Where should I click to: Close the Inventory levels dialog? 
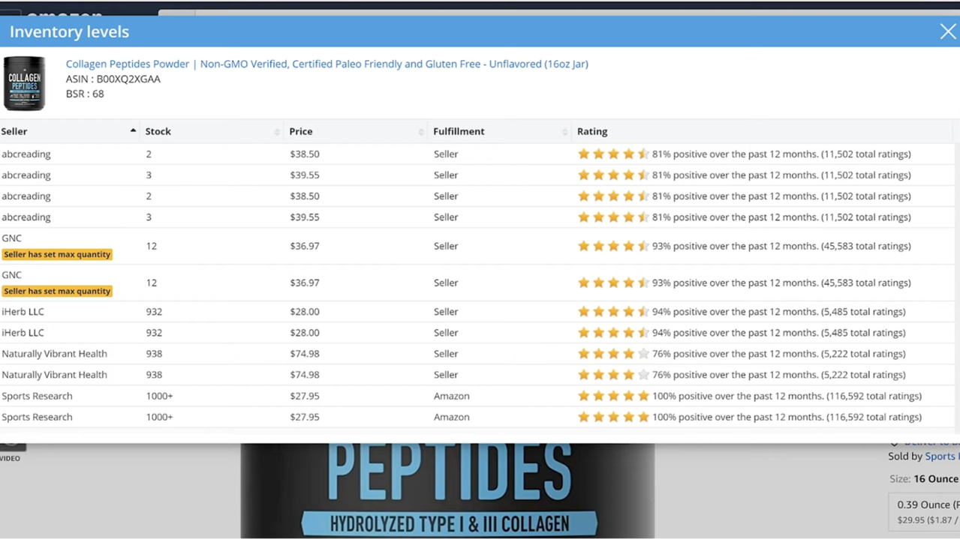point(947,31)
